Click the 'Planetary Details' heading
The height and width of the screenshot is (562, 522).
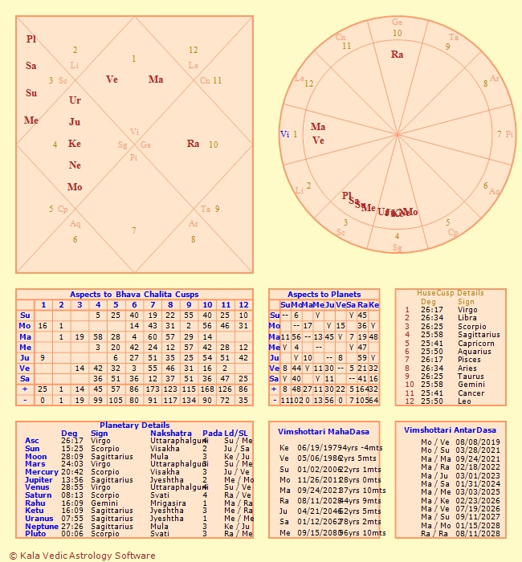pos(134,425)
